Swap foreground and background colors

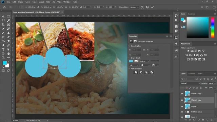pos(8,62)
